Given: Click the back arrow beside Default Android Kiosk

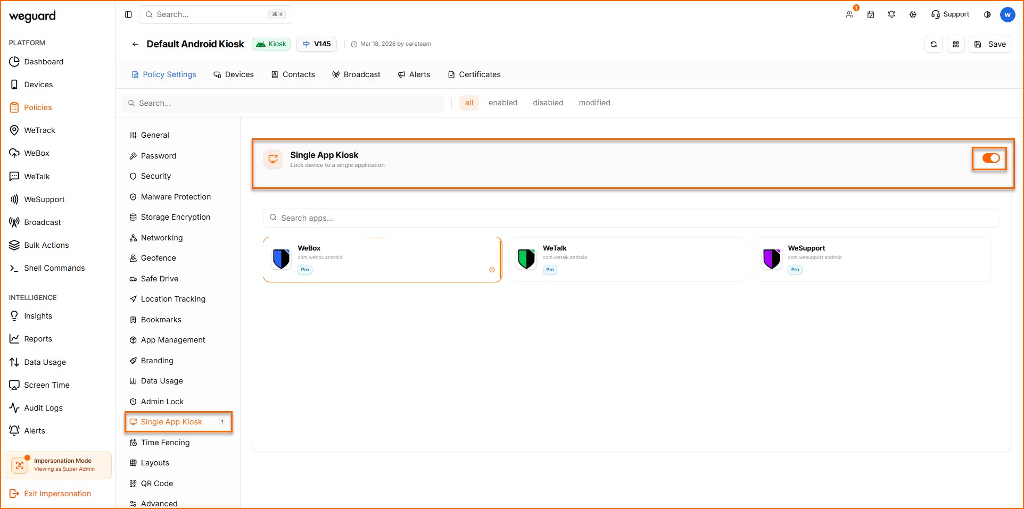Looking at the screenshot, I should point(135,44).
